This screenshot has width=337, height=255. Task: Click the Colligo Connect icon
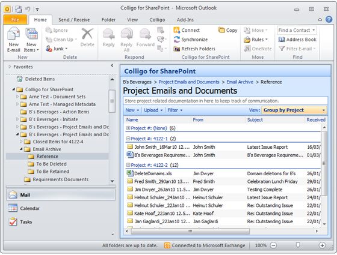pos(177,30)
